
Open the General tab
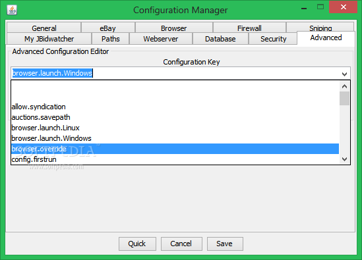tap(44, 28)
